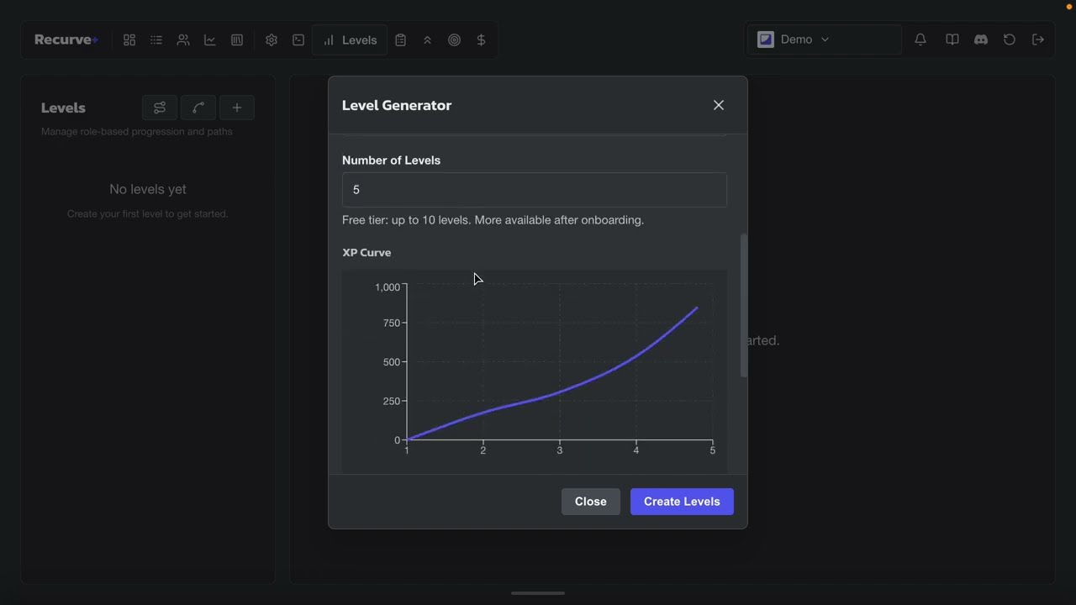Click the Close button in dialog footer

[x=591, y=502]
